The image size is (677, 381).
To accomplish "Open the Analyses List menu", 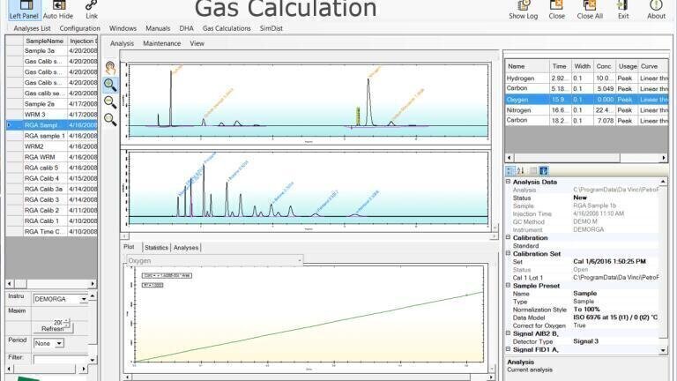I will click(32, 28).
